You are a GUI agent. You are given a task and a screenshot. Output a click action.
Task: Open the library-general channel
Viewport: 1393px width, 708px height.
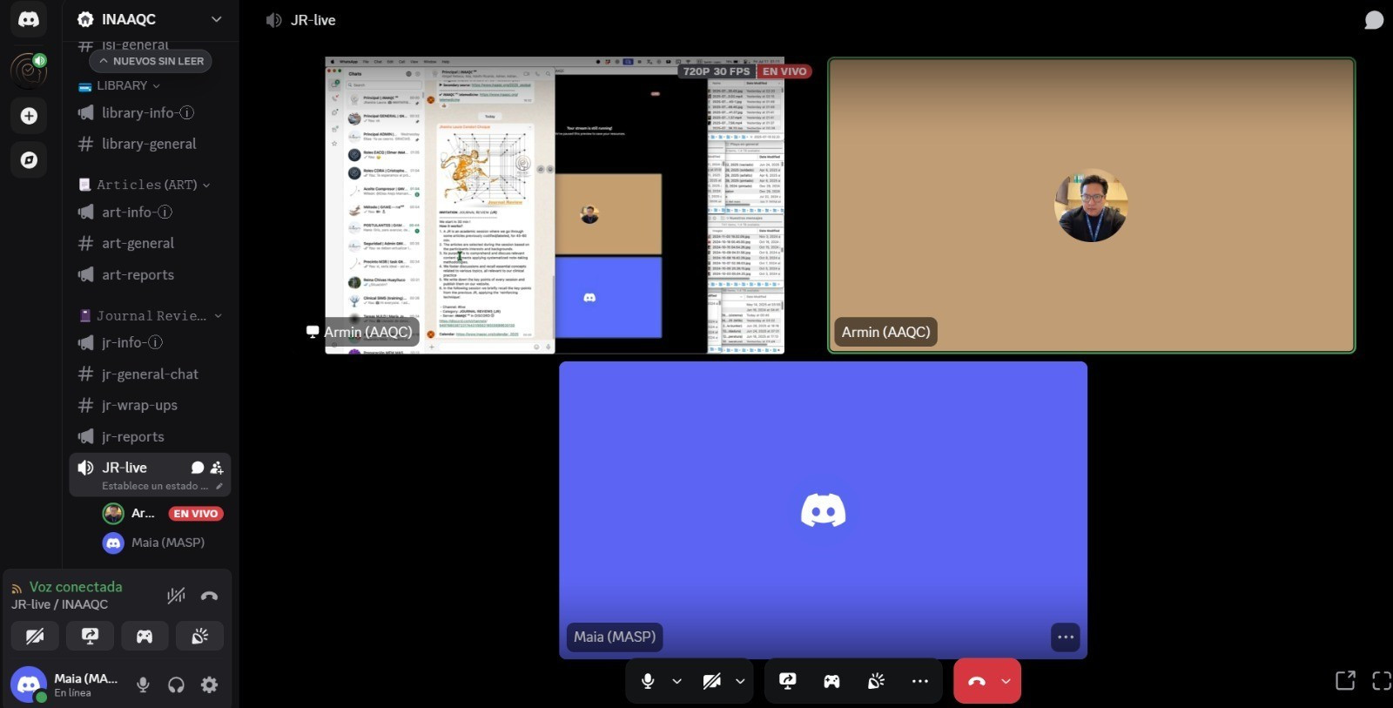click(148, 145)
